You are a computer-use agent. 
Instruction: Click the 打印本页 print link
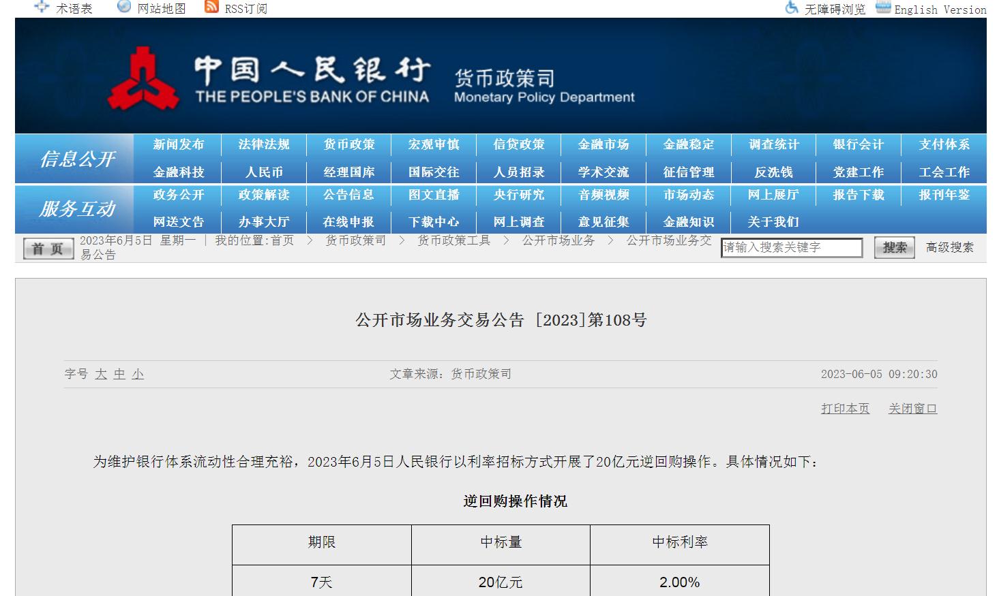click(x=845, y=409)
